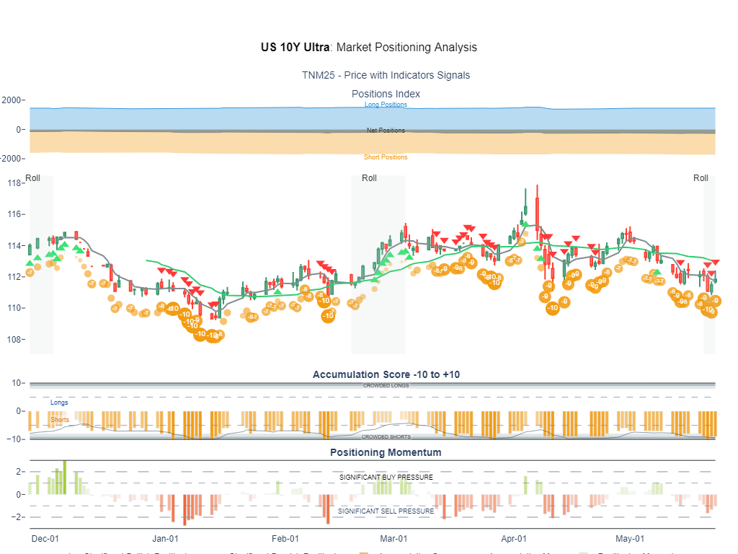738x554 pixels.
Task: Select the subtitle 'TNM25 - Price with Indicators Signals'
Action: 386,75
